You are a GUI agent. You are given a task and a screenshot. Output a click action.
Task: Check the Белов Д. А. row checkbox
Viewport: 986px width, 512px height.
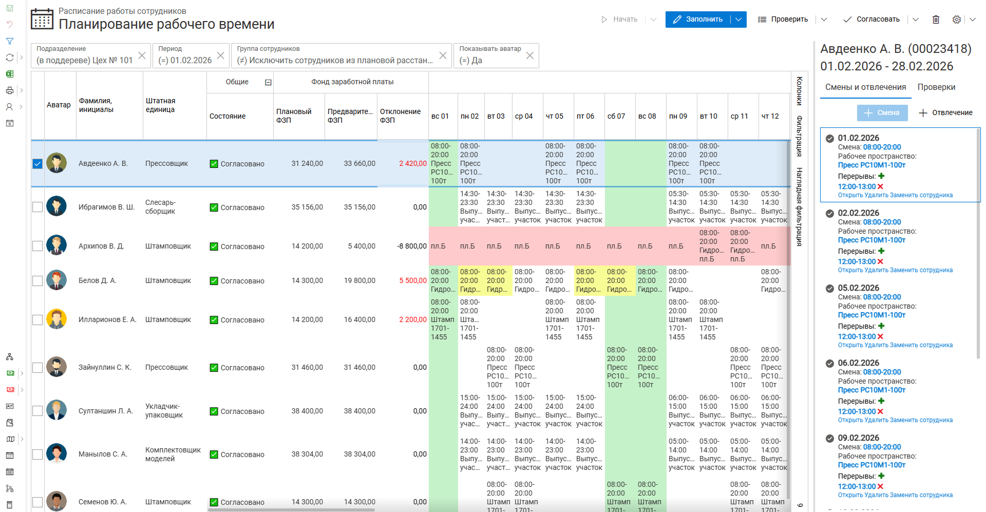pyautogui.click(x=37, y=281)
